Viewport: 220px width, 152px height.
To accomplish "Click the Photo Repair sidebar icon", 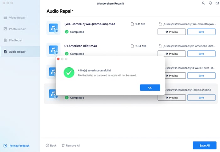I will coord(5,29).
